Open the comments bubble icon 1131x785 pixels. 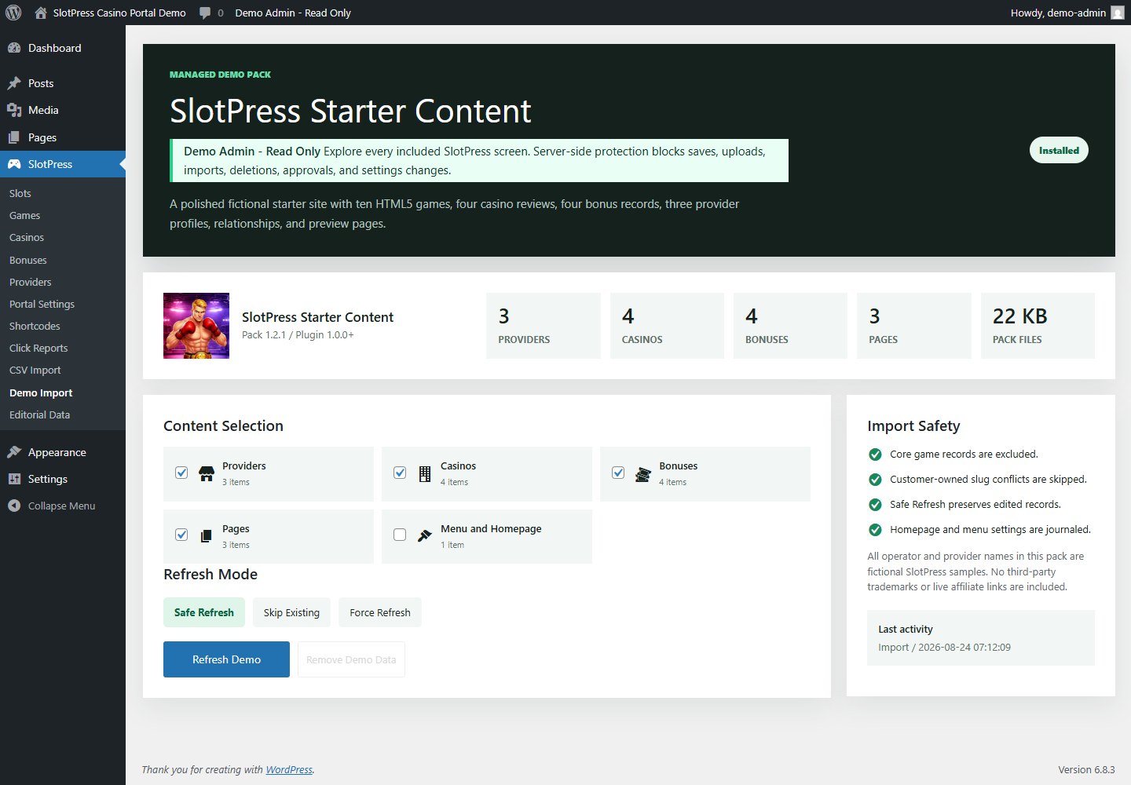tap(205, 13)
